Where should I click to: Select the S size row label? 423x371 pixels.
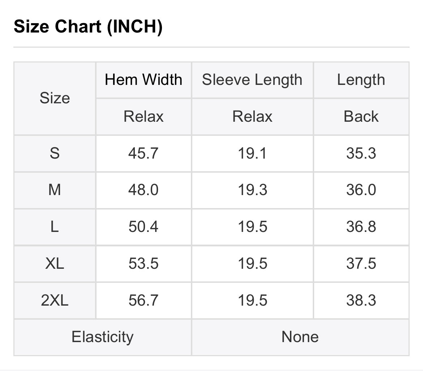tap(55, 154)
